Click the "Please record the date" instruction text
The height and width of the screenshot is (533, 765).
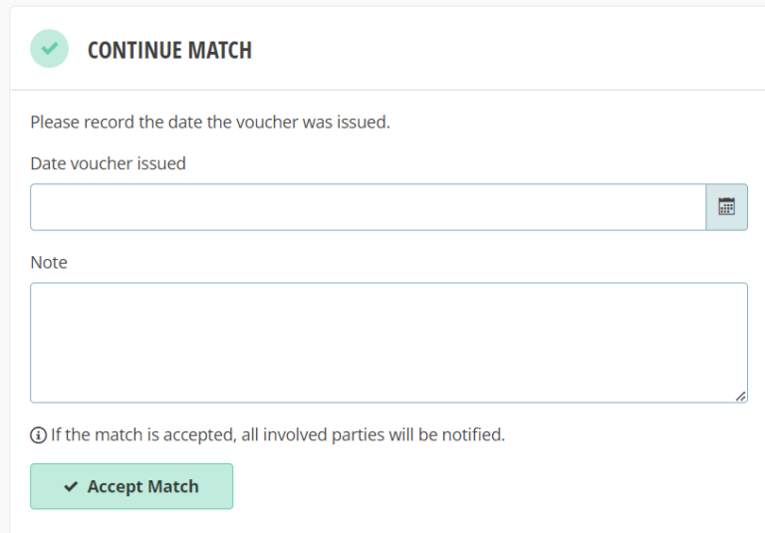[x=209, y=123]
